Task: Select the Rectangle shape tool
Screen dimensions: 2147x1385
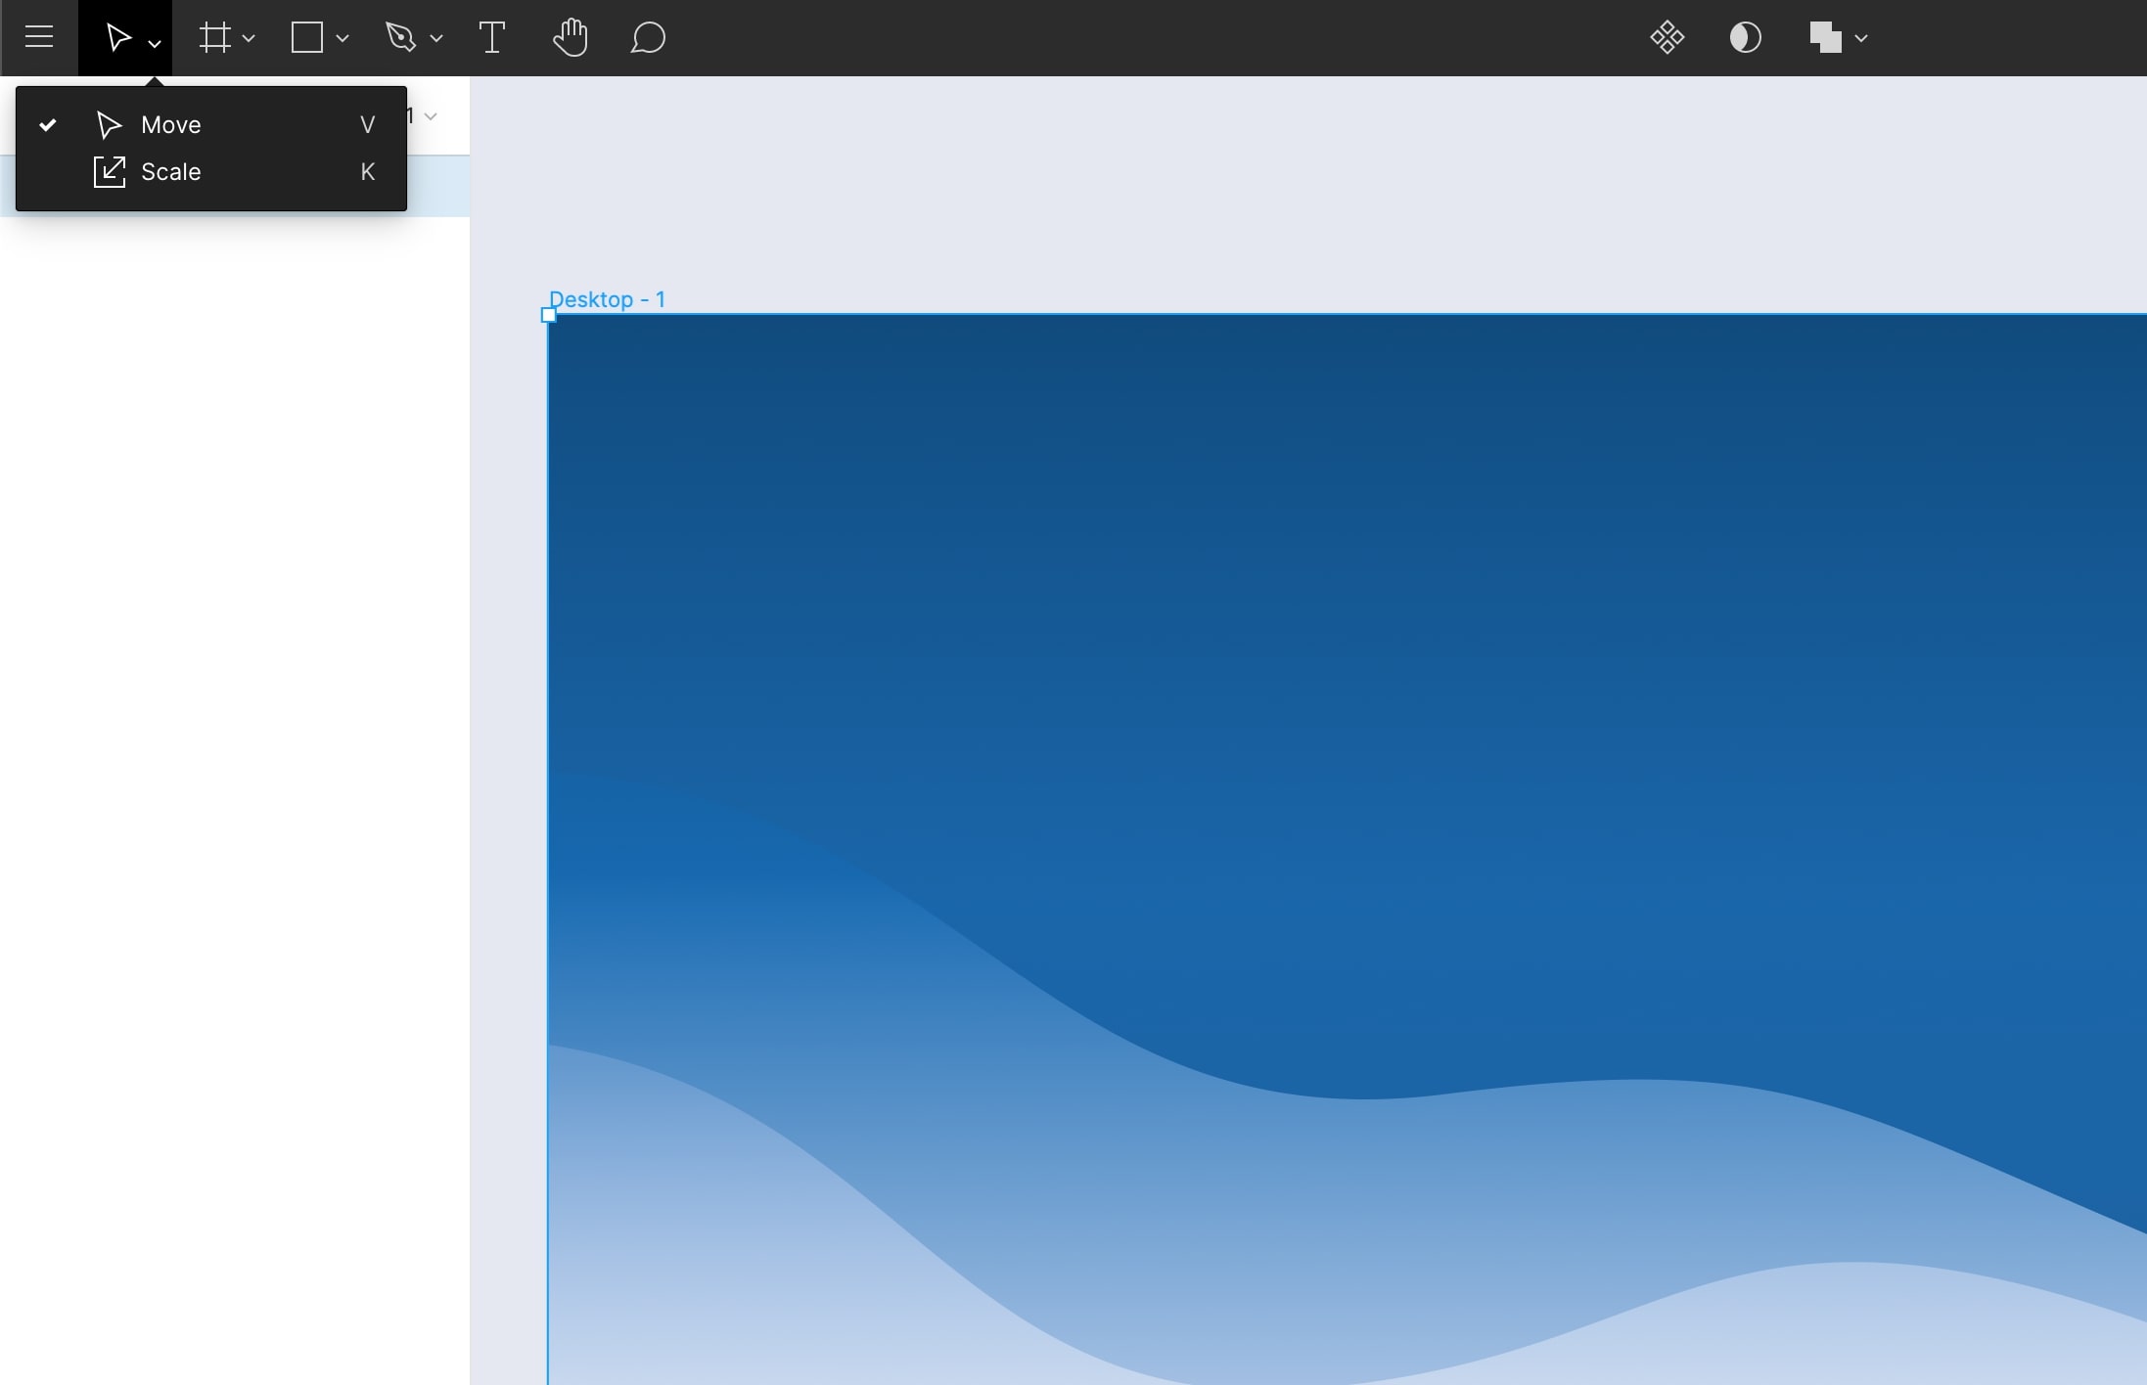Action: (307, 37)
